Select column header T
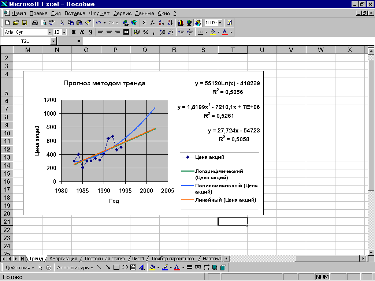The height and width of the screenshot is (281, 375). point(233,50)
